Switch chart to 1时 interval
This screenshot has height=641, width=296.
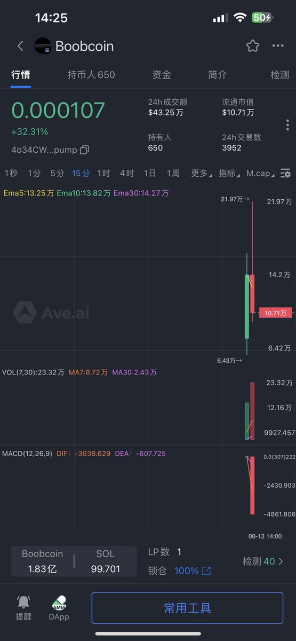103,173
